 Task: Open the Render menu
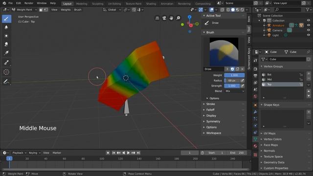[x=29, y=3]
